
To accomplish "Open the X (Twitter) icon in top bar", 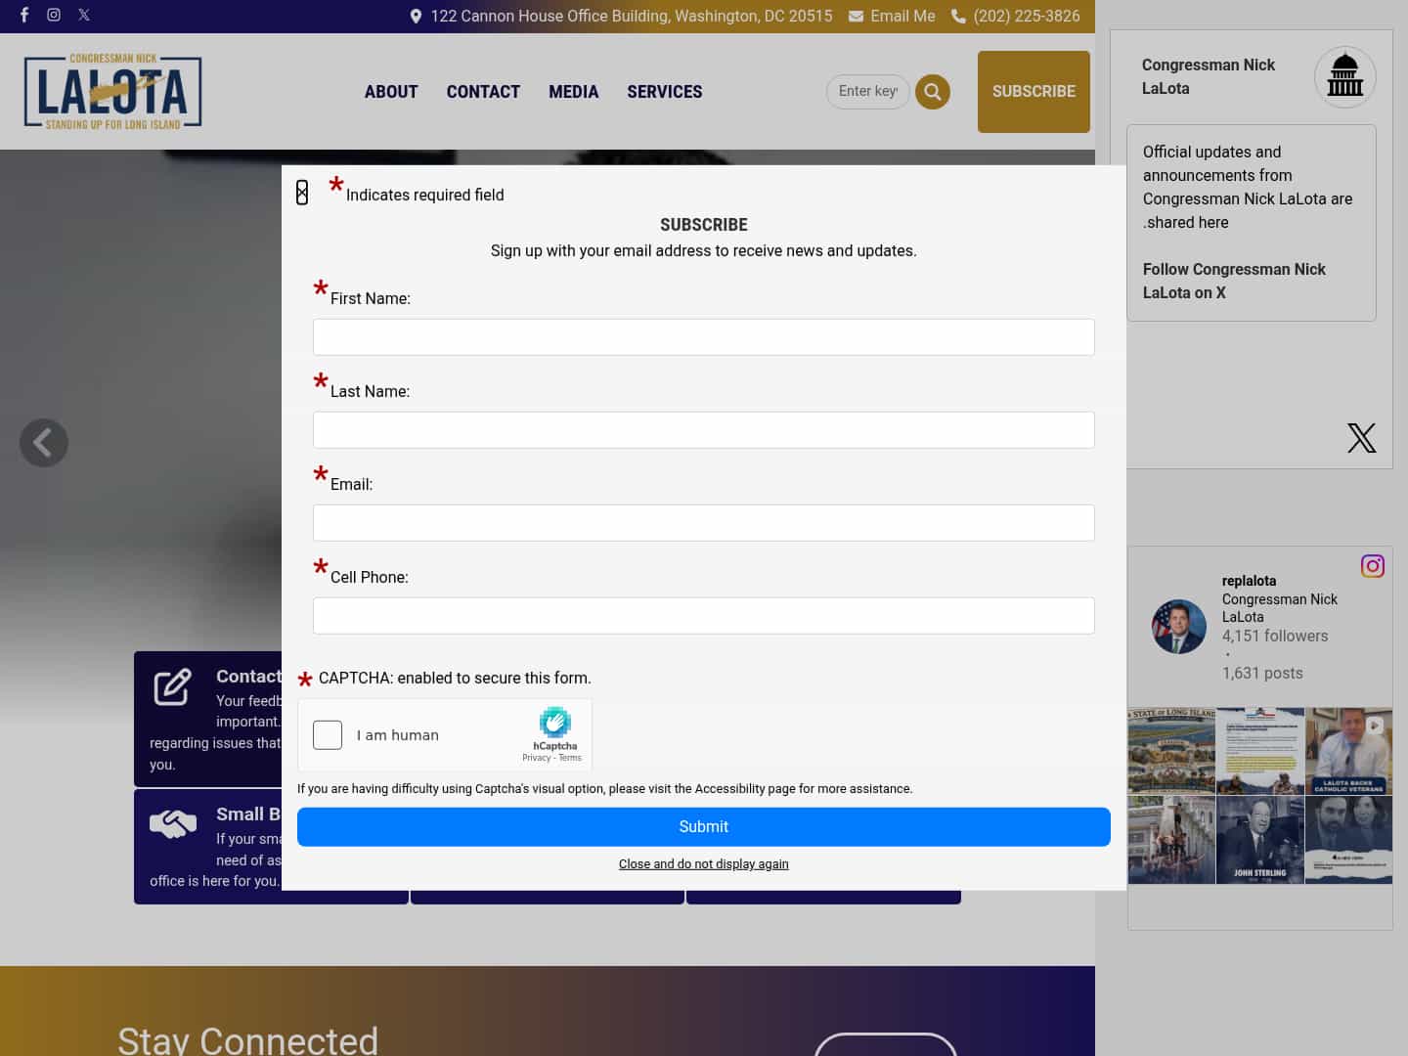I will 84,15.
